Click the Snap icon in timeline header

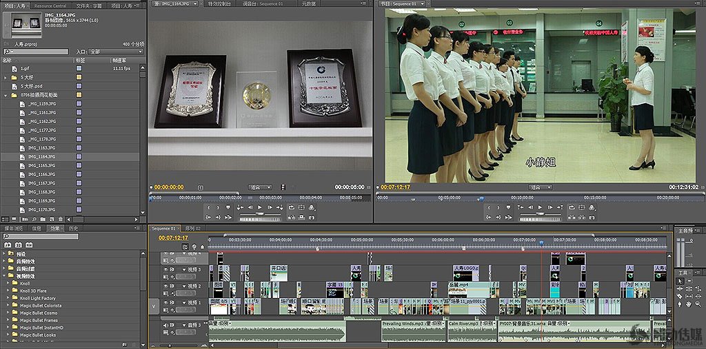[185, 246]
